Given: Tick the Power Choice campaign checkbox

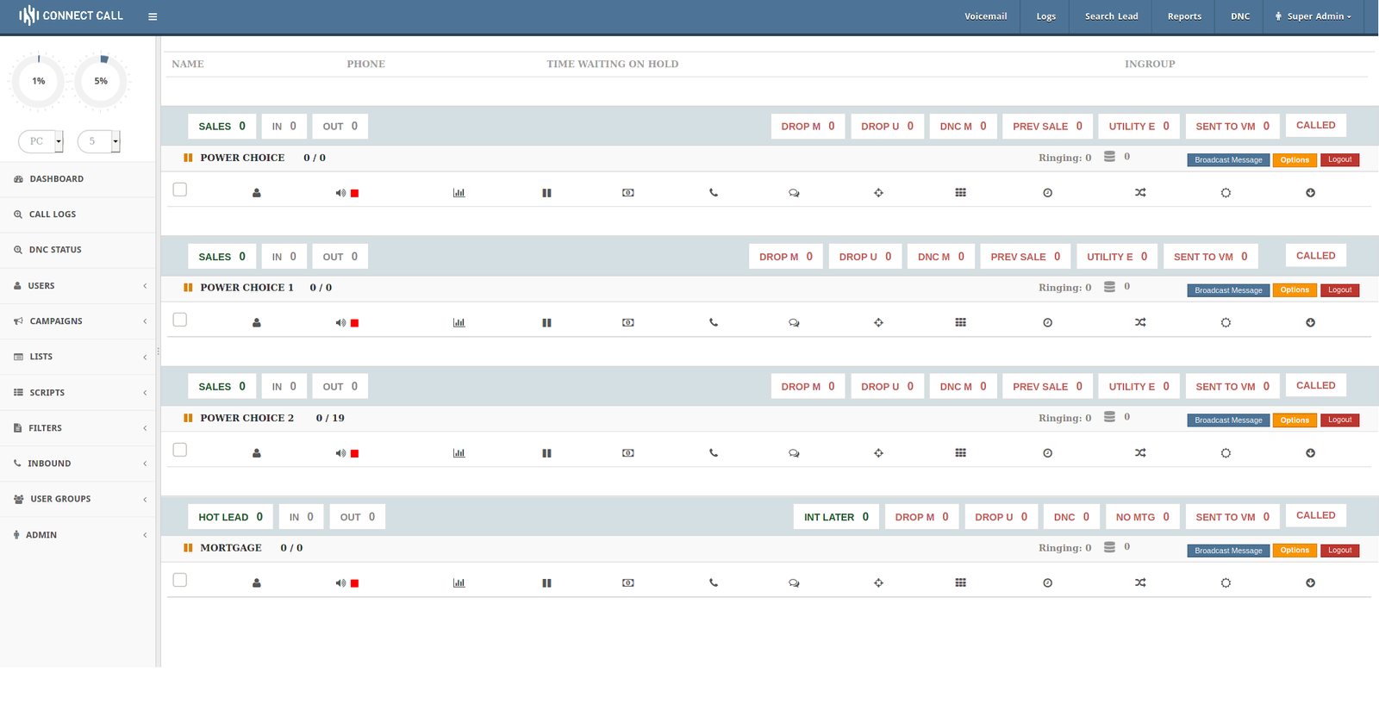Looking at the screenshot, I should point(180,190).
